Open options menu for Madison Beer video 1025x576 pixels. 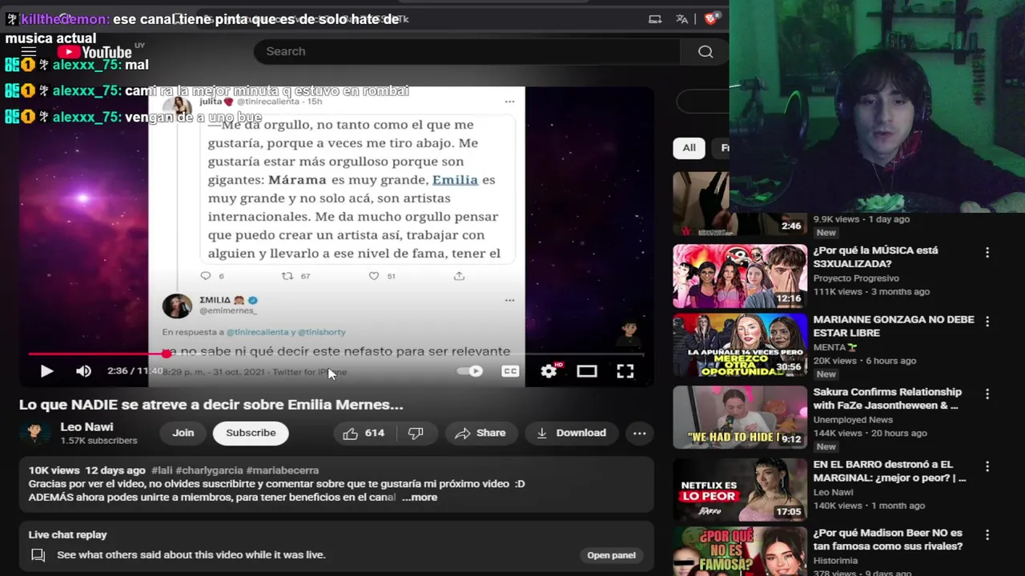click(987, 535)
